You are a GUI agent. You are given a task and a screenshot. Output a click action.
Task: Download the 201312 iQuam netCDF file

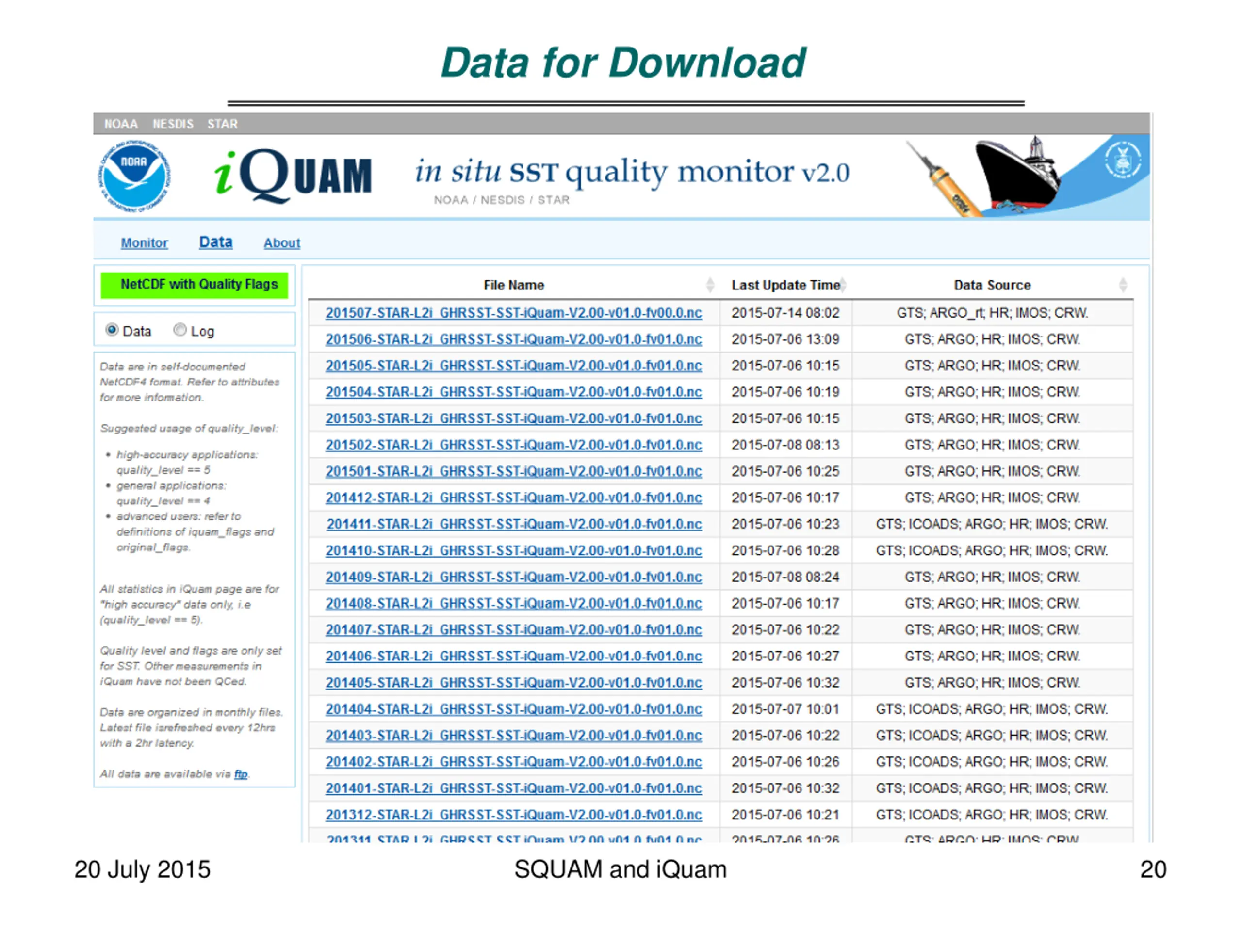514,814
